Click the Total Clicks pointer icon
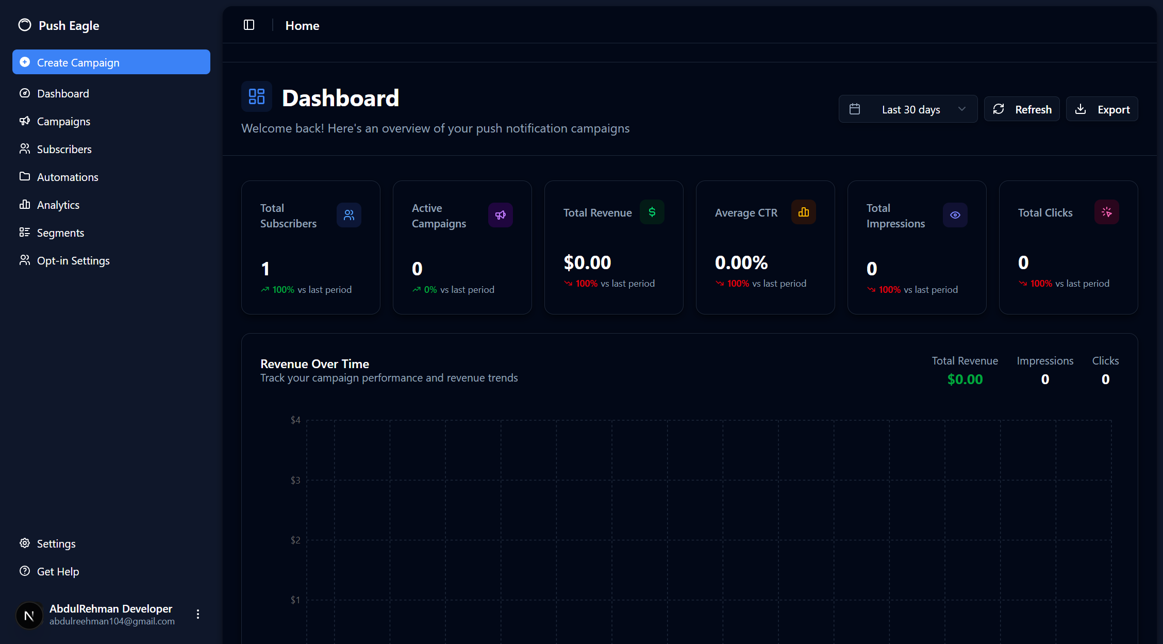The image size is (1163, 644). 1107,212
